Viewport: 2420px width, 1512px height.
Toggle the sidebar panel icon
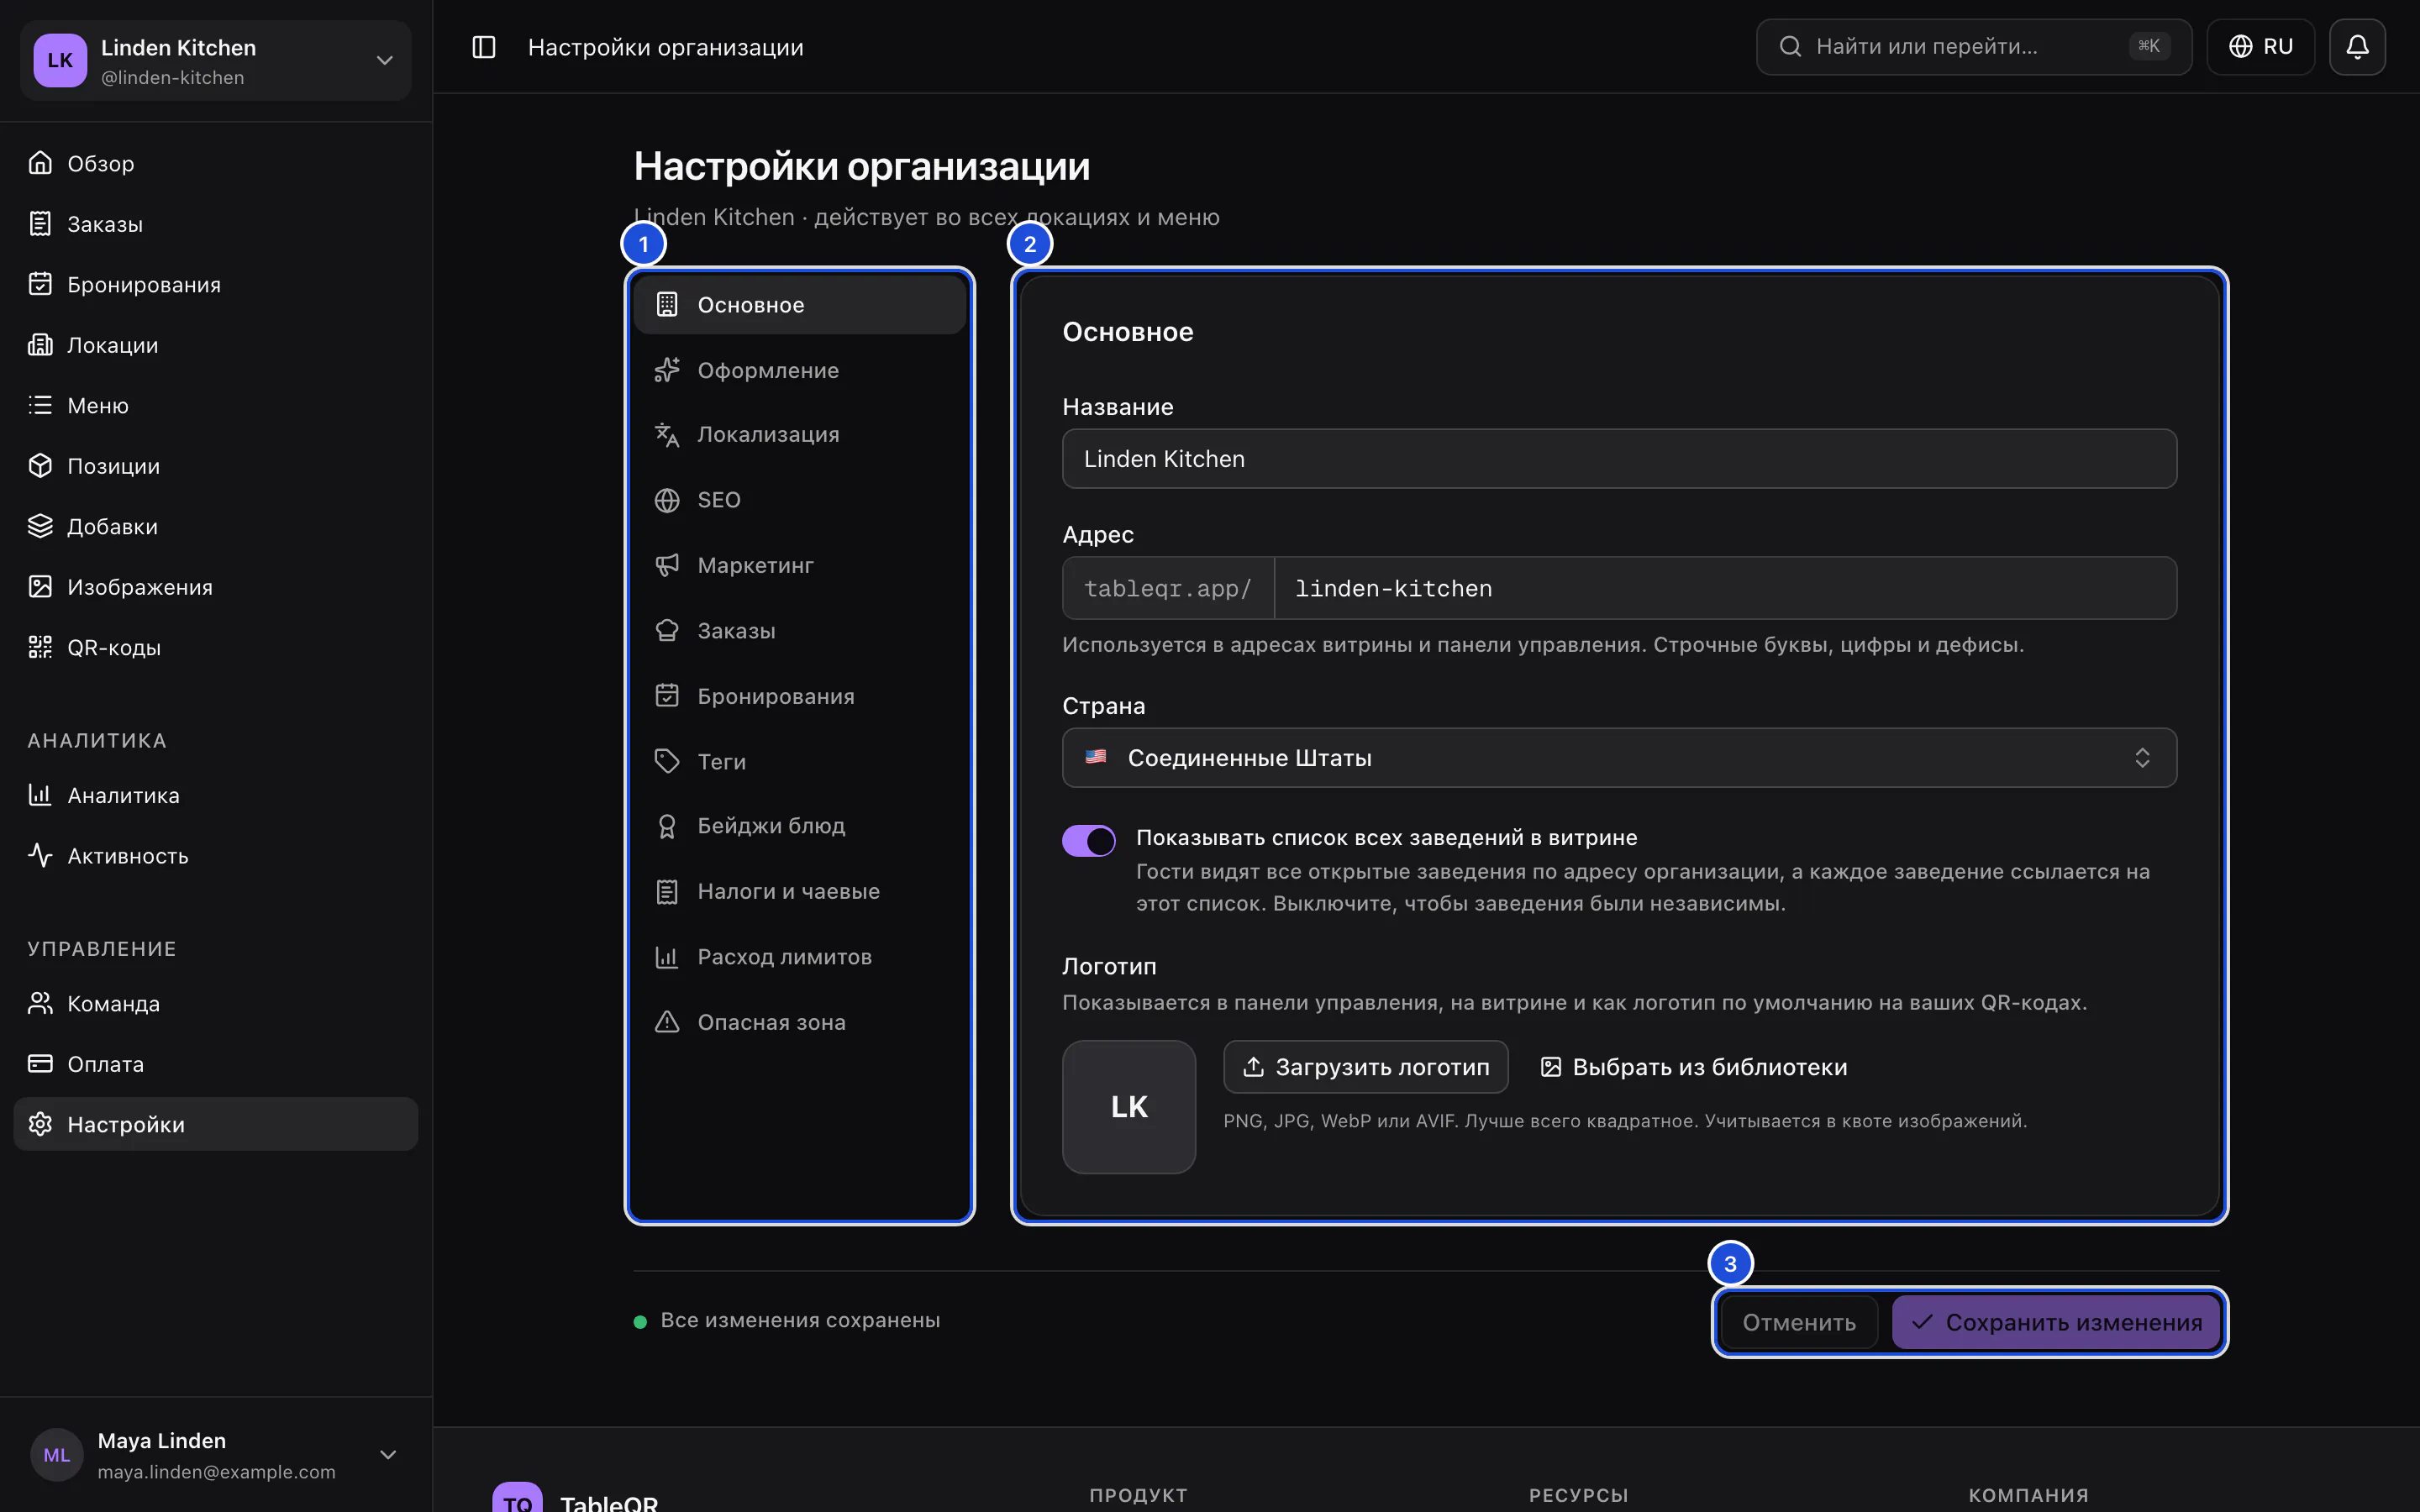click(x=484, y=47)
